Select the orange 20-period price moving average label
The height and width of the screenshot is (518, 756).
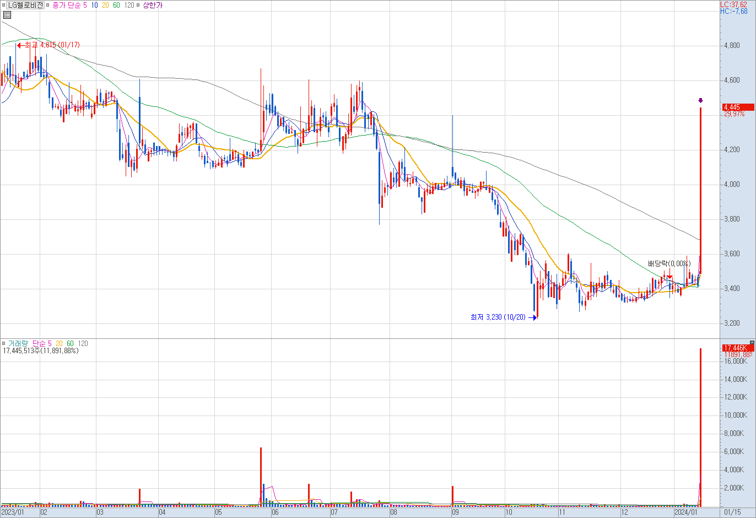105,5
